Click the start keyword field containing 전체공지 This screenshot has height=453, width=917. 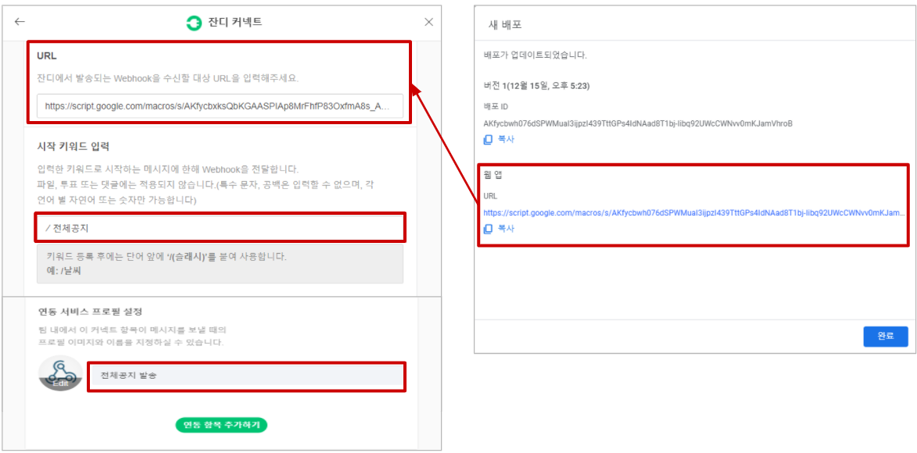click(x=220, y=227)
